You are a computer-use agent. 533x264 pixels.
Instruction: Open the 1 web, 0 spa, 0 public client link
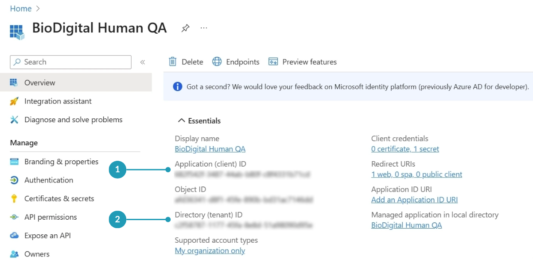[x=416, y=174]
